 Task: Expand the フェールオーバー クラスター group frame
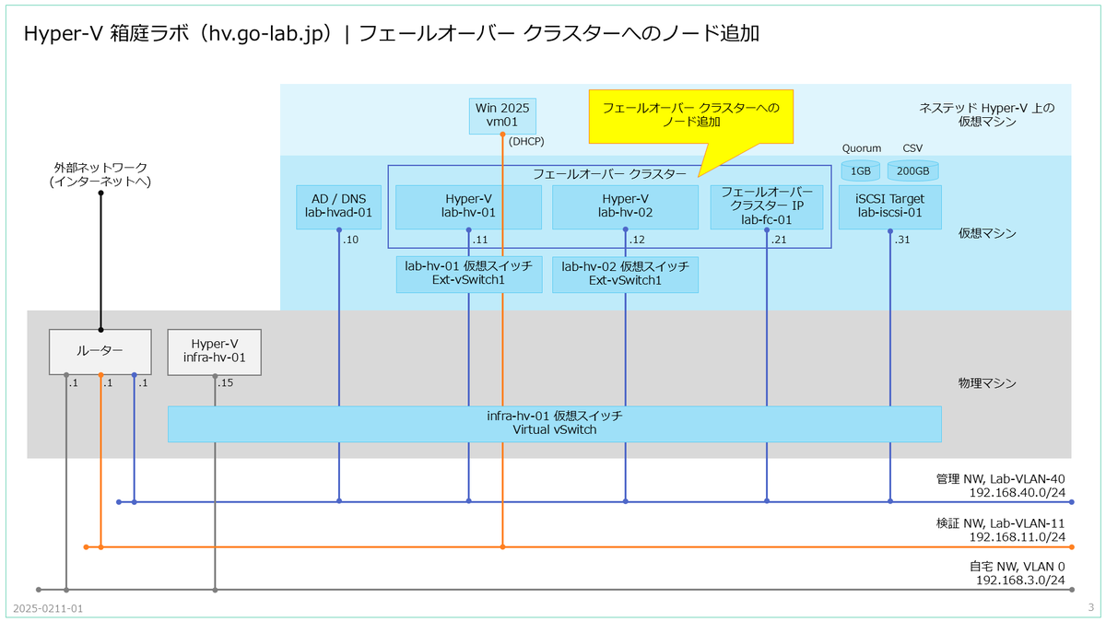tap(610, 171)
